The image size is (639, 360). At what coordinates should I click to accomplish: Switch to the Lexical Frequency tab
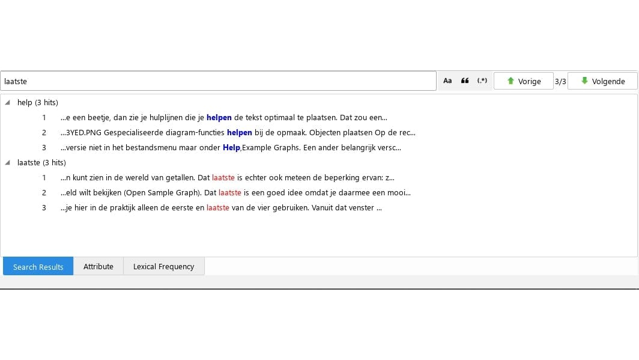click(x=163, y=266)
